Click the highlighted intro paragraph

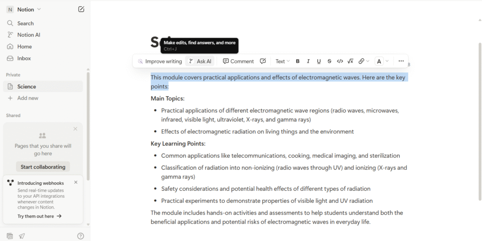280,82
